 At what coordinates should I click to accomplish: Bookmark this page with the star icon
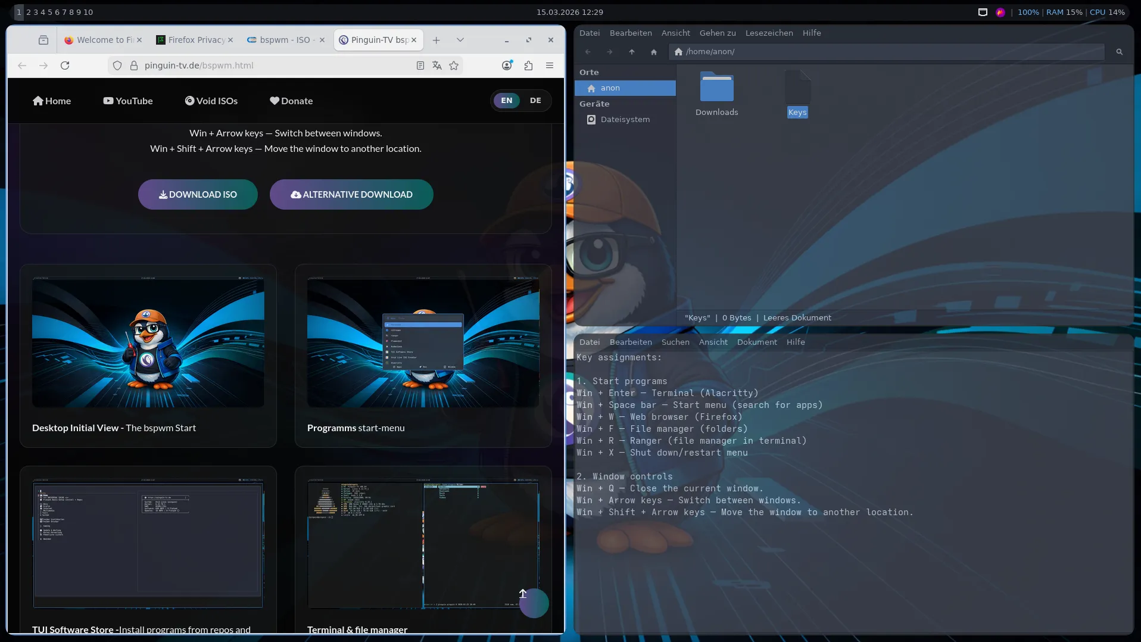(x=454, y=66)
